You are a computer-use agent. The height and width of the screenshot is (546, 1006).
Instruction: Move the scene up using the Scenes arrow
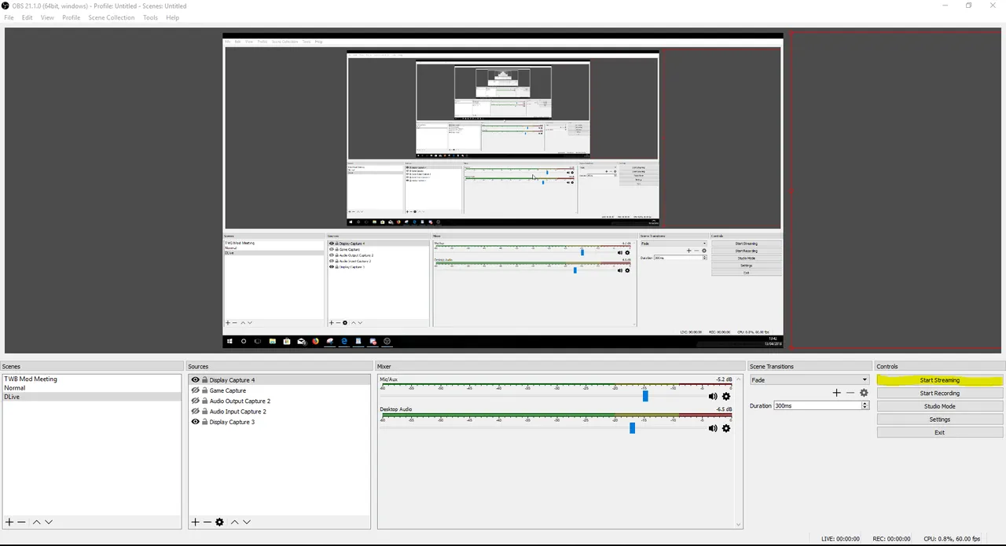(36, 522)
